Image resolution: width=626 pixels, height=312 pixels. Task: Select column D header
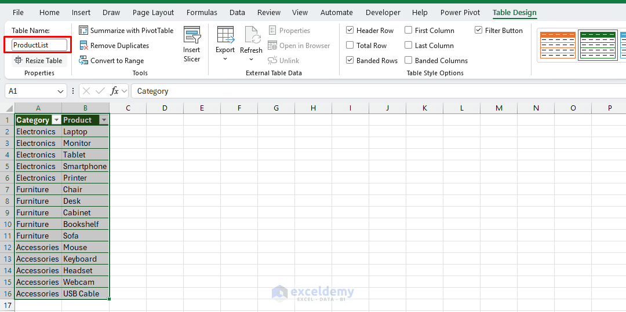point(165,108)
